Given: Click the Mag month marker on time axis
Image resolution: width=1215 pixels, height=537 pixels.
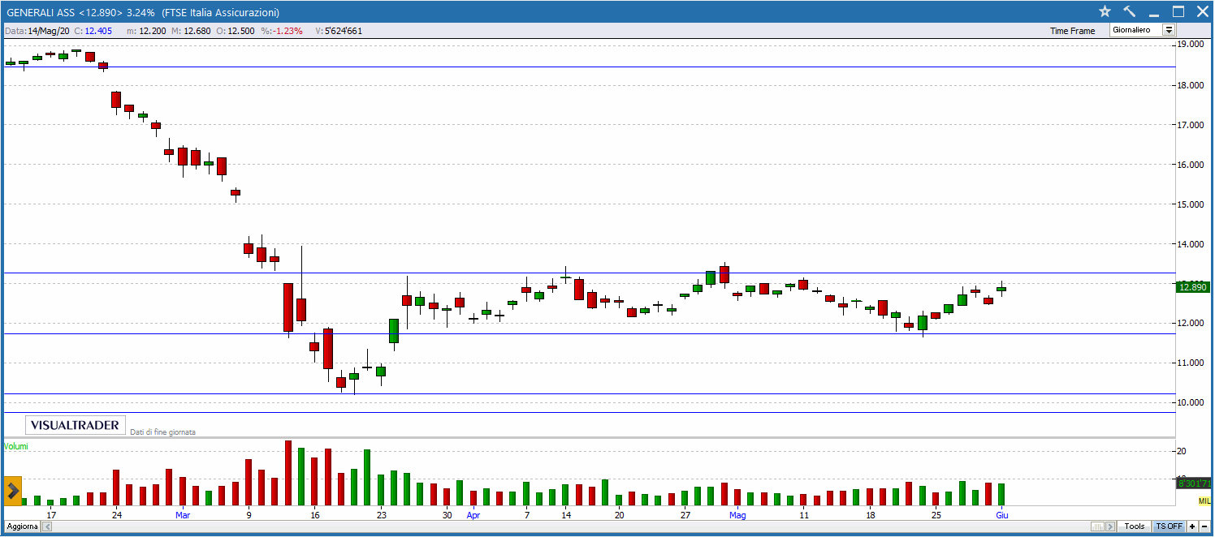Looking at the screenshot, I should (737, 514).
